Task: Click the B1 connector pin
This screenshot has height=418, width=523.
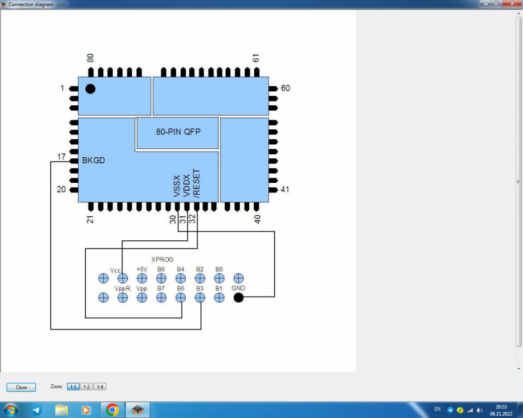Action: pyautogui.click(x=219, y=297)
